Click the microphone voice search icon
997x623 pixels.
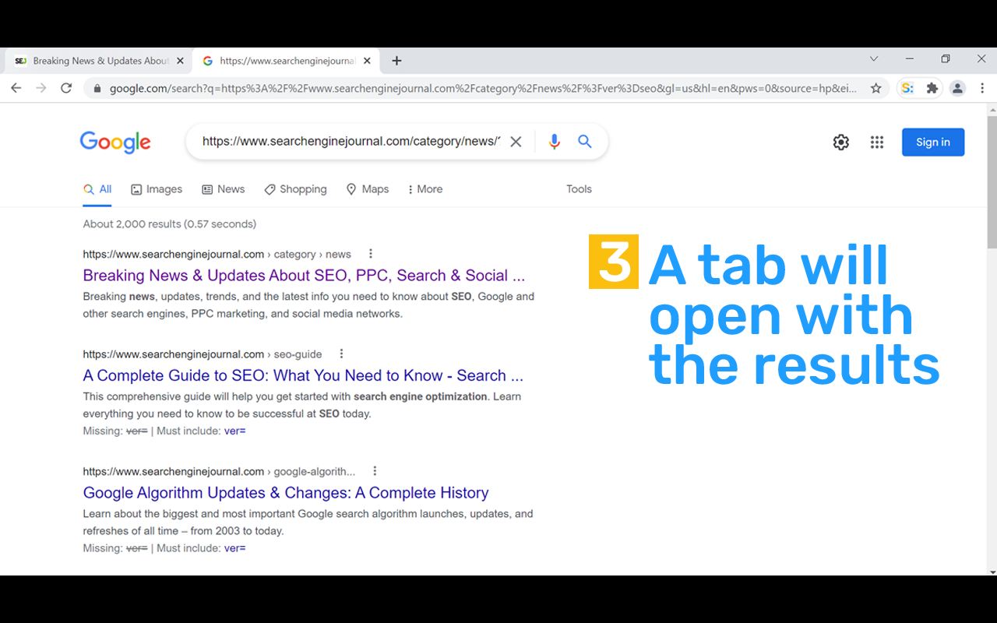[554, 141]
